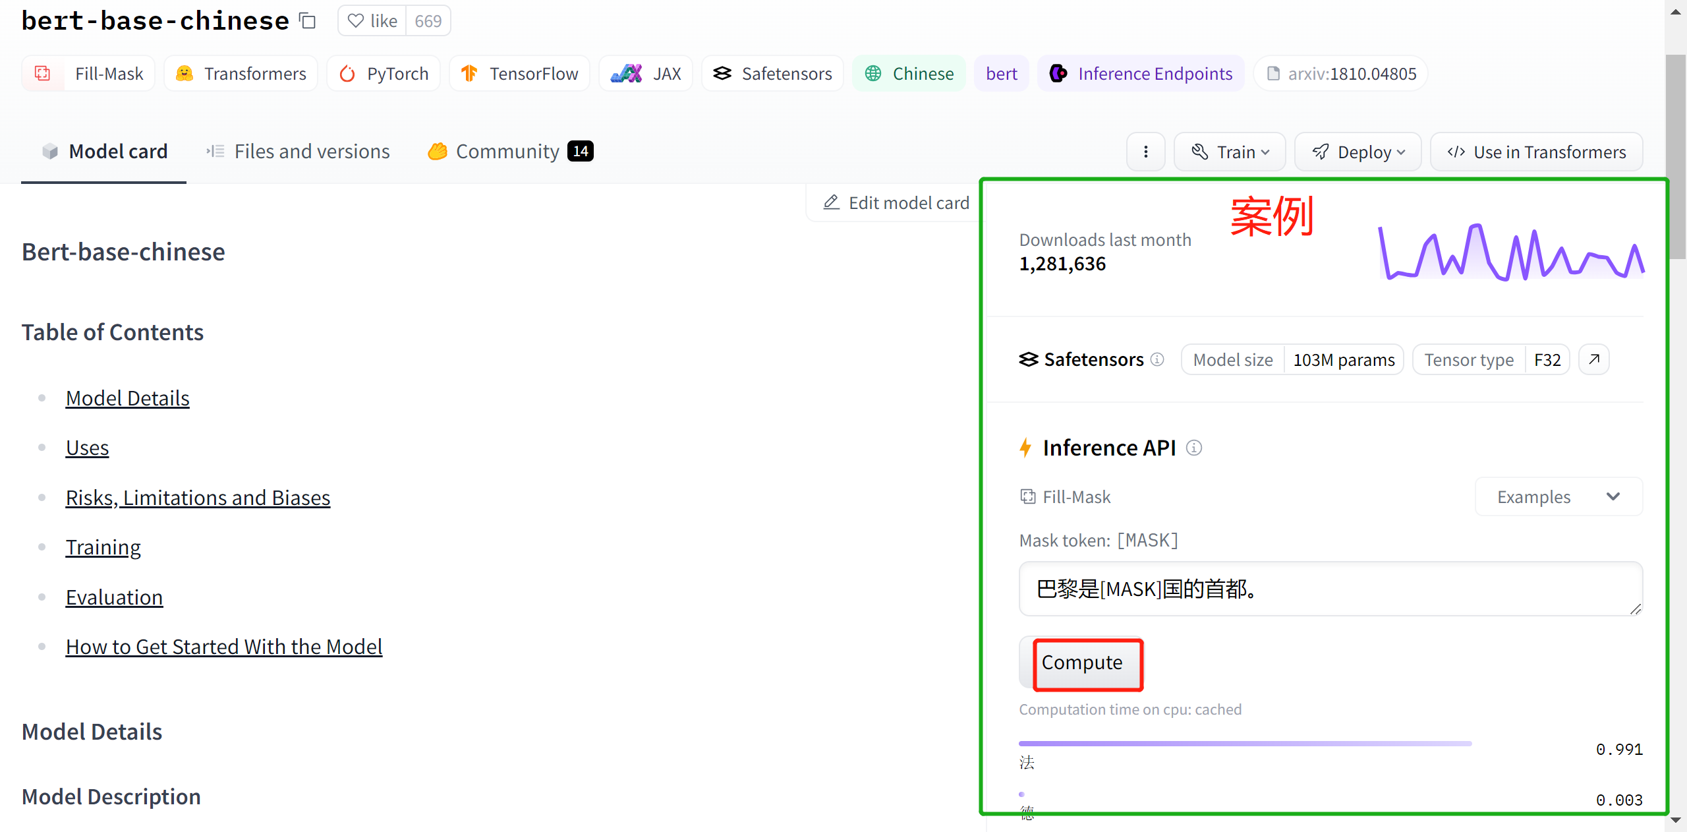Click the Safetensors info icon
Viewport: 1687px width, 832px height.
tap(1157, 359)
